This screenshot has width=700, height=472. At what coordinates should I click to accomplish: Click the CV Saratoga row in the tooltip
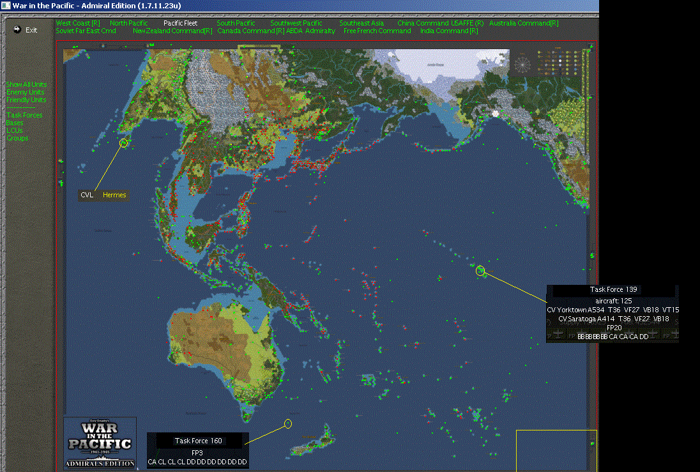coord(613,319)
